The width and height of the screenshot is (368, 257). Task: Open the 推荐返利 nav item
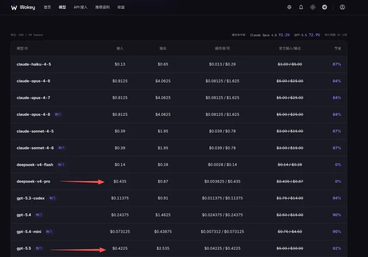click(x=102, y=7)
